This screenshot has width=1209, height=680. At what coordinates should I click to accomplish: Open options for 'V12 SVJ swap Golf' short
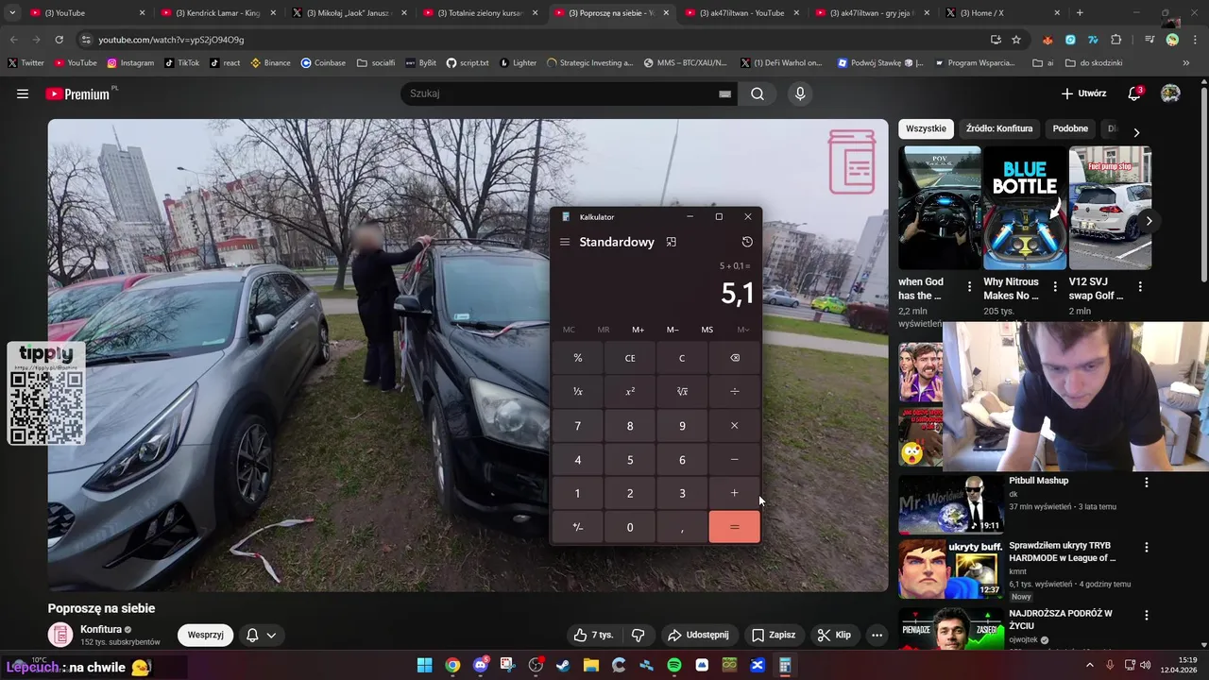point(1140,286)
